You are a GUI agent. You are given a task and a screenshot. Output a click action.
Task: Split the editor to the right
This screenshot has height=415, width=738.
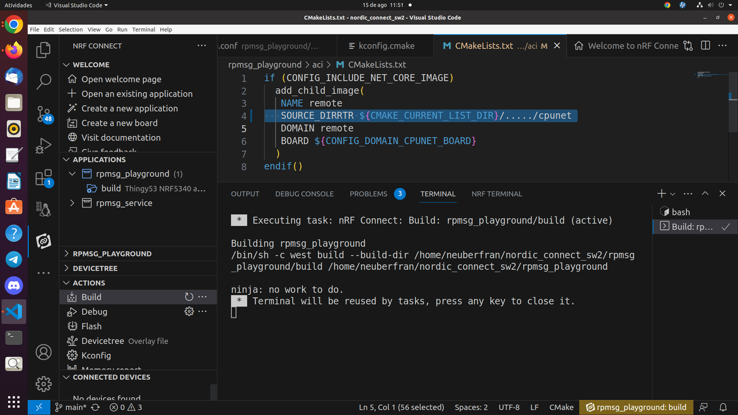click(x=705, y=46)
